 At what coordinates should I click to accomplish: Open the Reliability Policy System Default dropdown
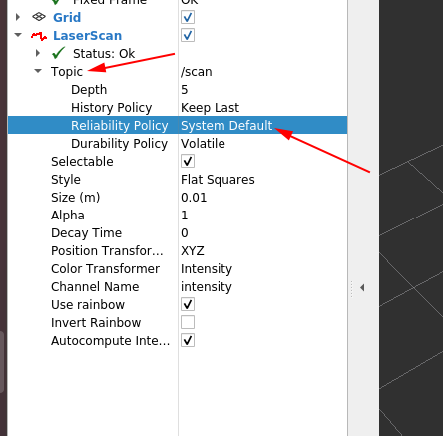(226, 125)
